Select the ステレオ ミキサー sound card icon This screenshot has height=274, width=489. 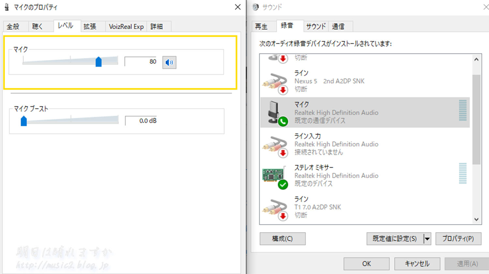point(275,177)
